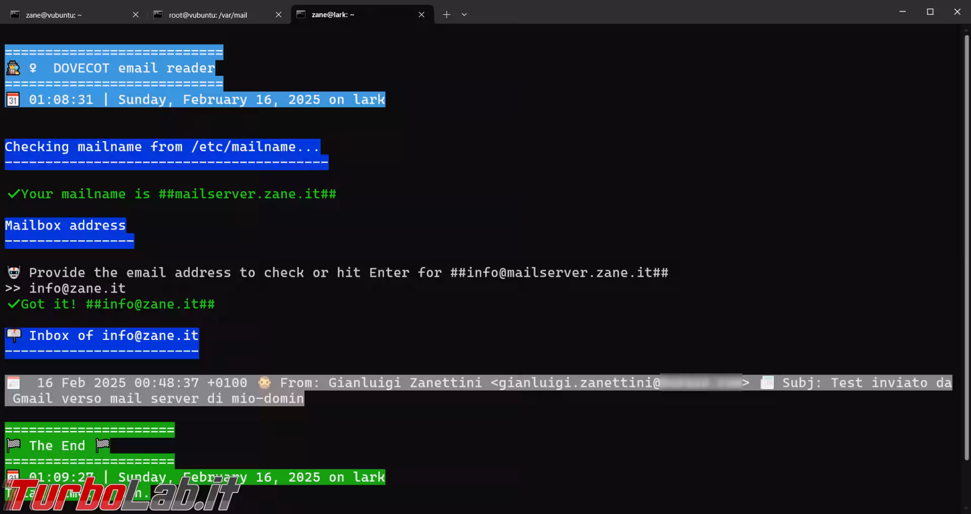Click the mailbox emoji before Inbox
This screenshot has height=514, width=971.
point(14,335)
